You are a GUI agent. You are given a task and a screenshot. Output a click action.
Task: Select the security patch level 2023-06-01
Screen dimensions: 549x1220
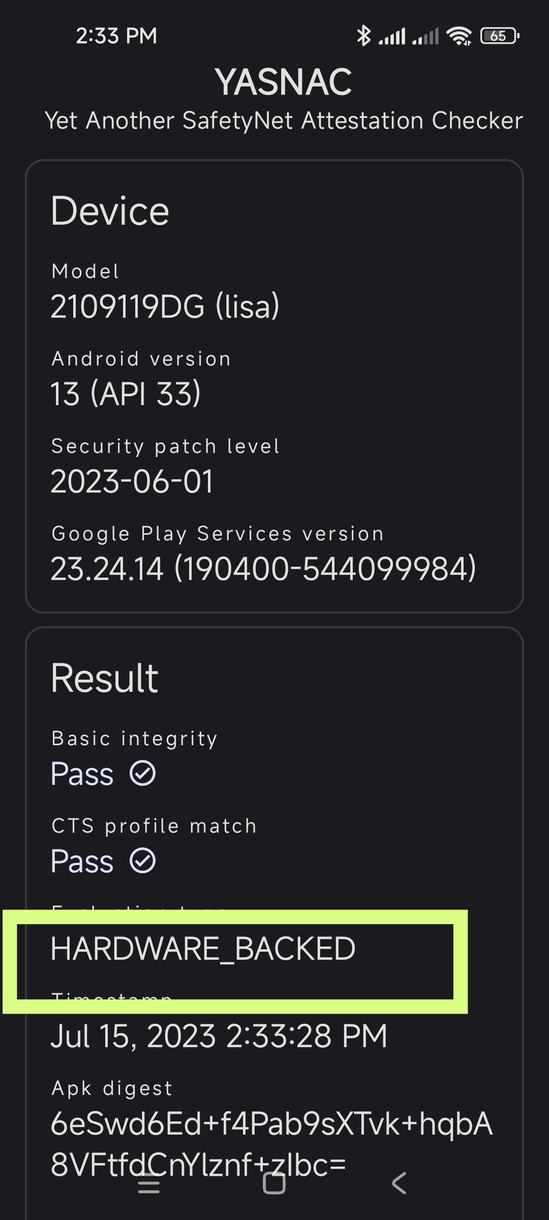click(132, 481)
